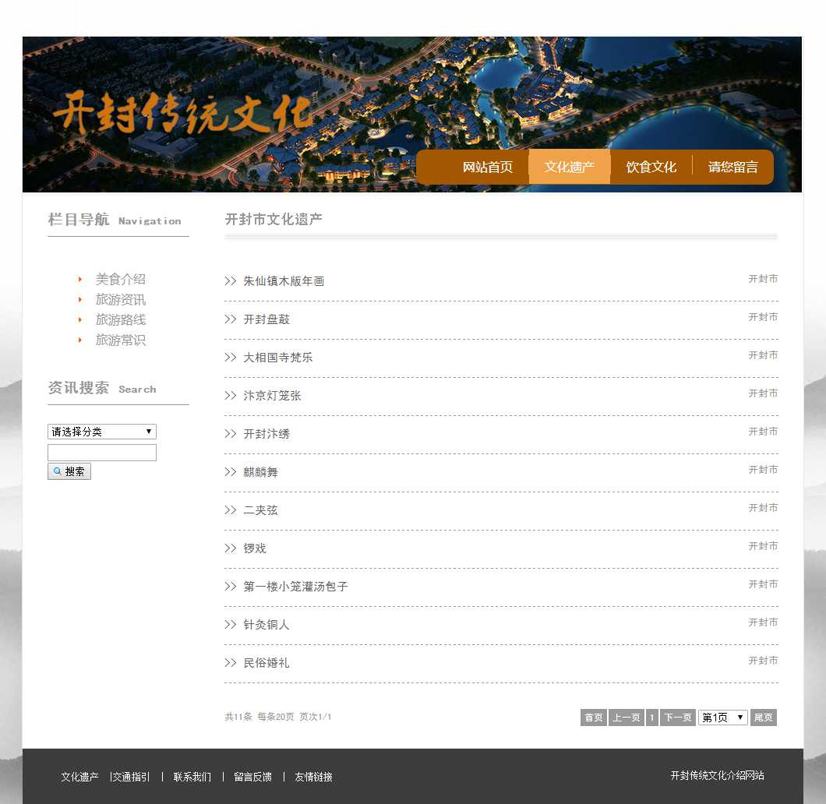Click the 开封传统文化 site logo
The width and height of the screenshot is (826, 804).
pos(183,114)
